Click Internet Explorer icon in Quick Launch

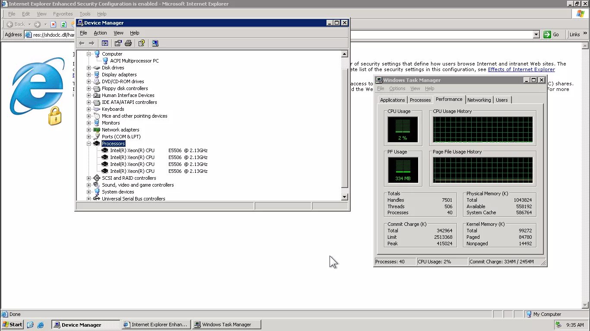40,325
